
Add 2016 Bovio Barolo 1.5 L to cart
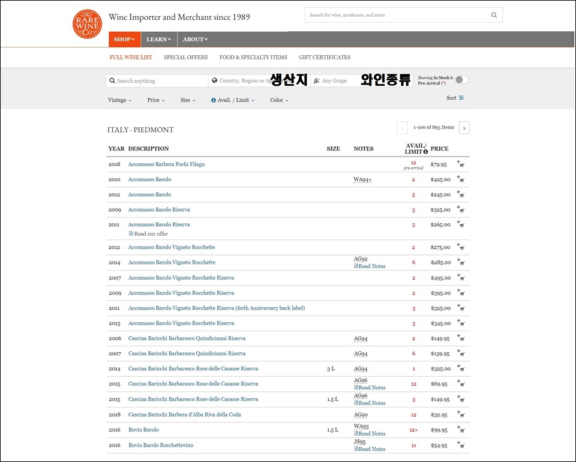tap(461, 430)
